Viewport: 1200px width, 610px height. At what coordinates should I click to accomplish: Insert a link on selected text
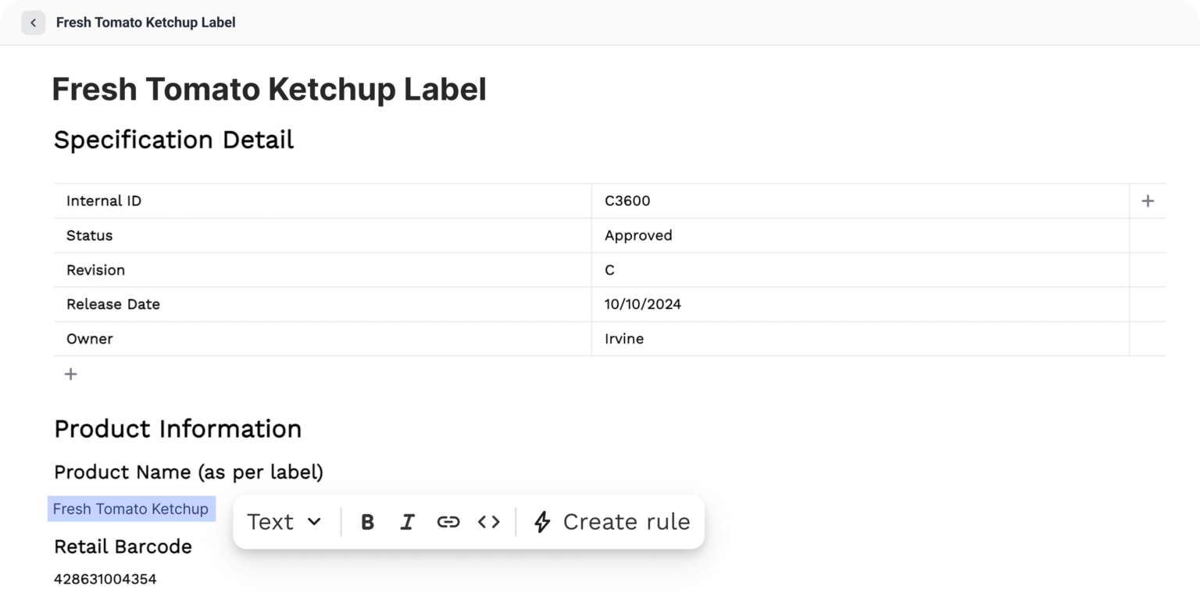point(448,522)
